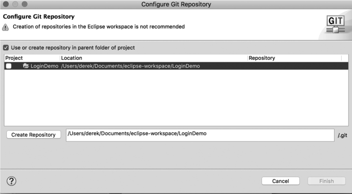The image size is (352, 194).
Task: Click the Project column header
Action: [14, 58]
